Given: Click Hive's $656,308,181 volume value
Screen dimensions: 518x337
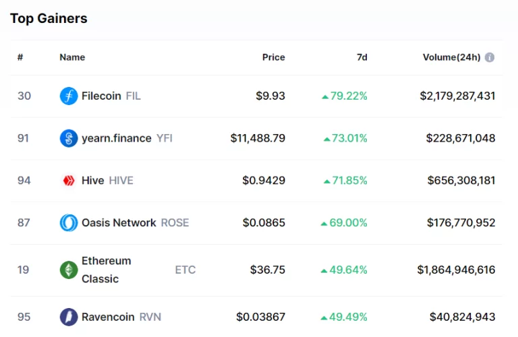Looking at the screenshot, I should pos(461,180).
